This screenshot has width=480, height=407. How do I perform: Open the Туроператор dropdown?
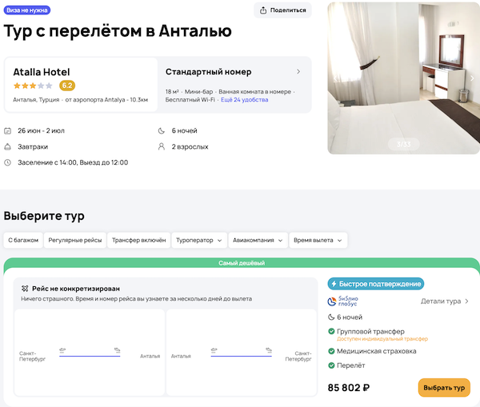(198, 240)
